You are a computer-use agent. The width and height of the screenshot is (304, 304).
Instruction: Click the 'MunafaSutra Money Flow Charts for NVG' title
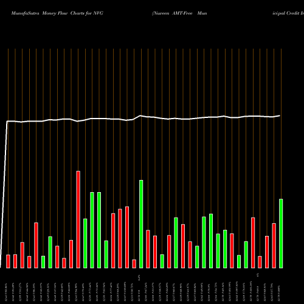pos(57,13)
